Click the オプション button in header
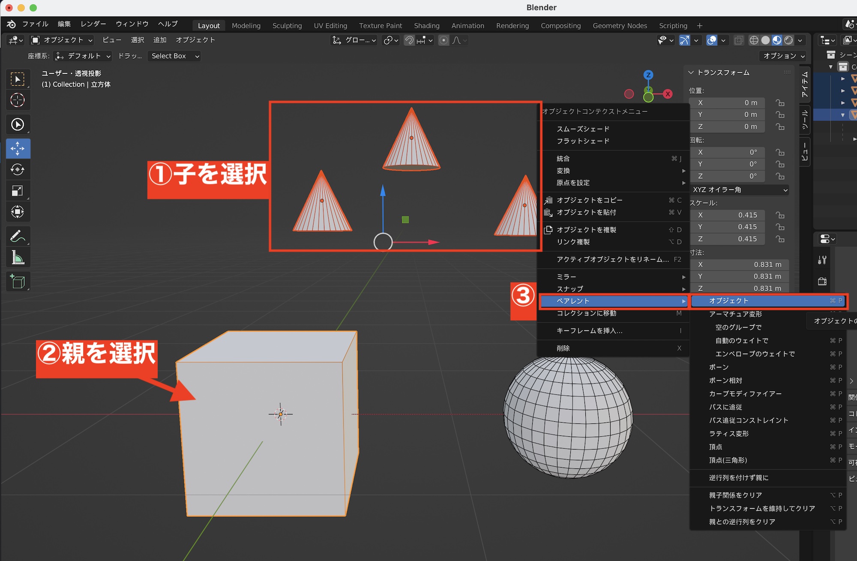Image resolution: width=857 pixels, height=561 pixels. (x=783, y=56)
